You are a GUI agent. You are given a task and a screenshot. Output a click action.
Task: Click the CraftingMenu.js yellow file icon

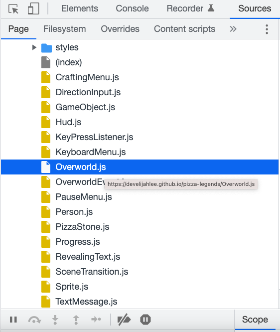click(46, 77)
